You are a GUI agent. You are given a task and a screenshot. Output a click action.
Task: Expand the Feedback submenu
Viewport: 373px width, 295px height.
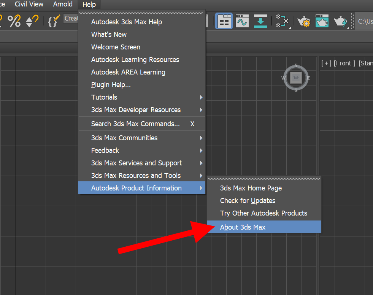pos(141,151)
